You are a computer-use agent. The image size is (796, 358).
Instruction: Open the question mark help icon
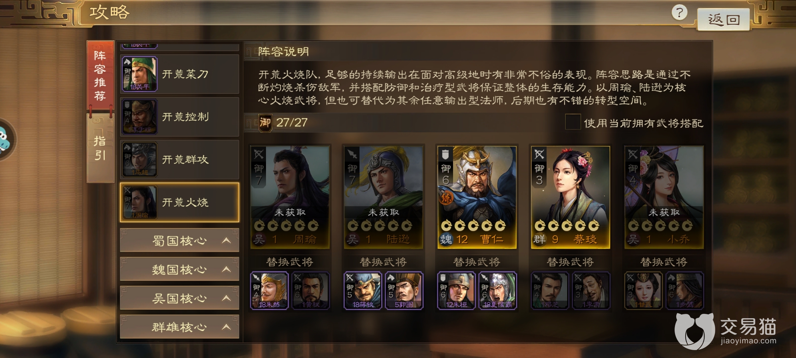(x=679, y=13)
